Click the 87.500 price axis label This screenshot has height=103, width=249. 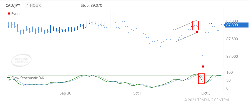232,39
